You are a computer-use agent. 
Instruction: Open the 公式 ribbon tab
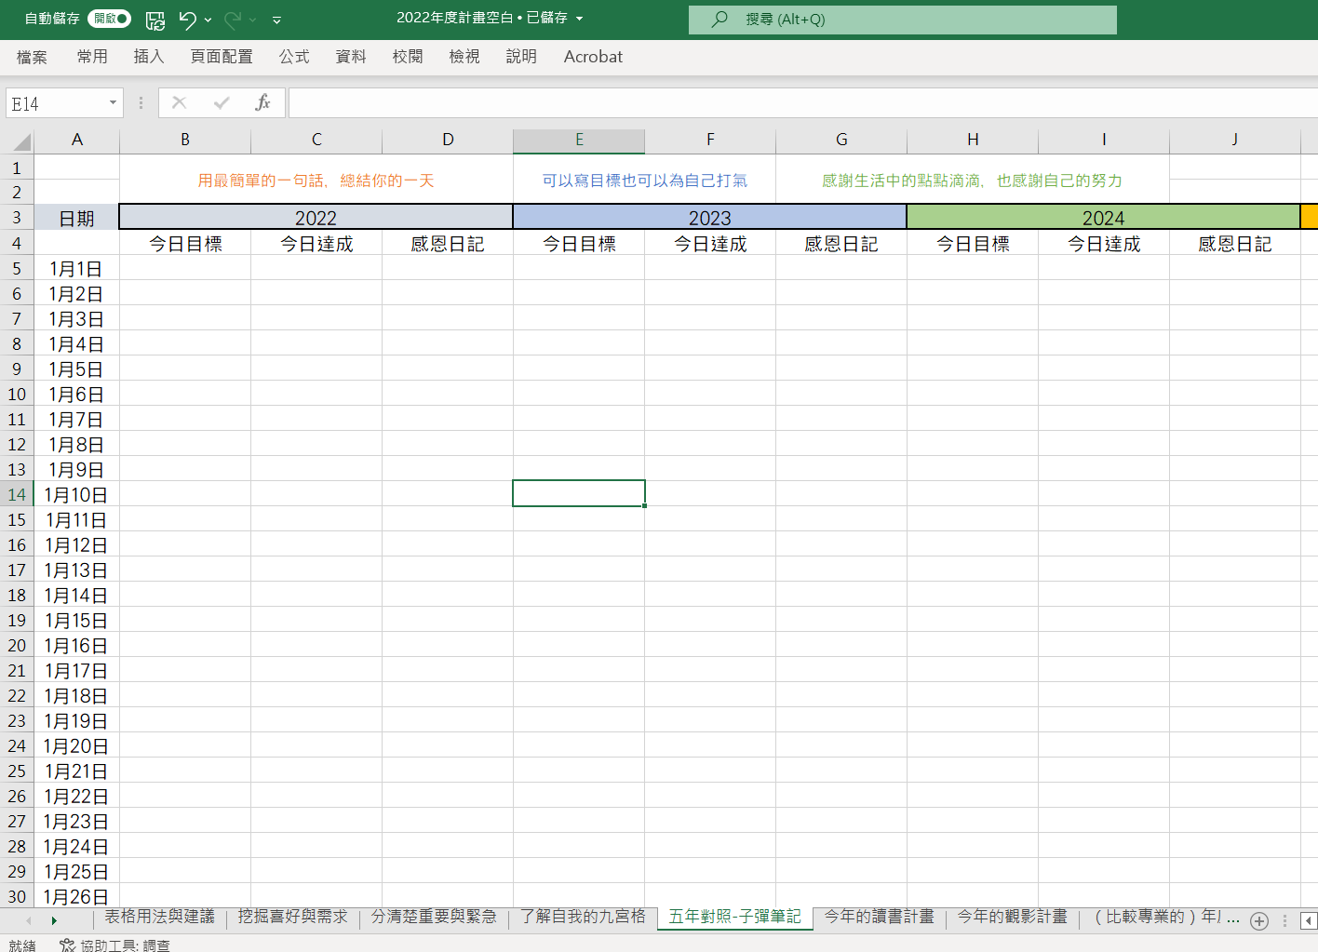click(294, 57)
